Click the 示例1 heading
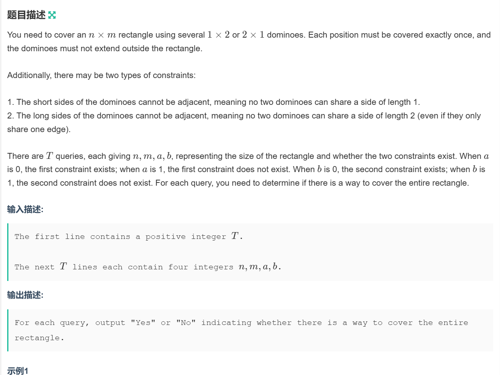Screen dimensions: 500x375 point(18,371)
